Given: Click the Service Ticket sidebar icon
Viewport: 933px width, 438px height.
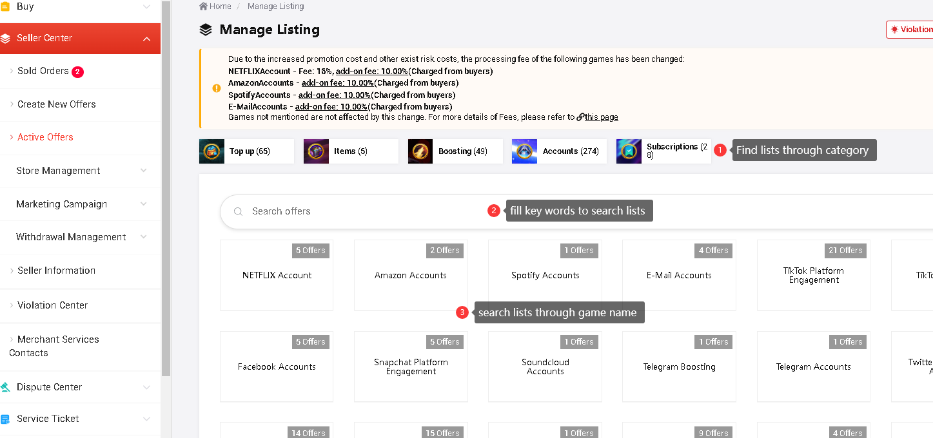Looking at the screenshot, I should tap(5, 419).
